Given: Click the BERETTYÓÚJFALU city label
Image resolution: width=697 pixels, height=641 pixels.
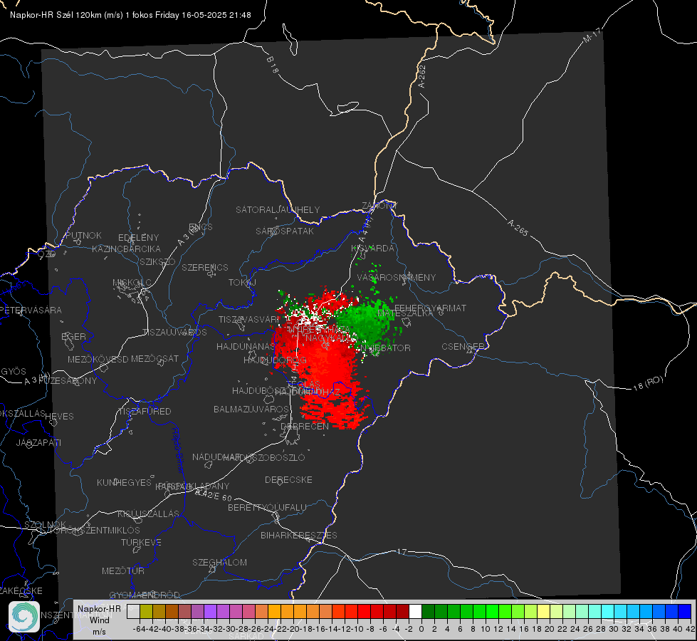Looking at the screenshot, I should point(267,508).
